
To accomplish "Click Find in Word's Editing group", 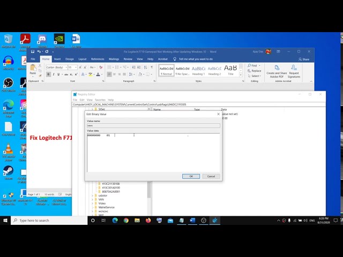I will 252,65.
